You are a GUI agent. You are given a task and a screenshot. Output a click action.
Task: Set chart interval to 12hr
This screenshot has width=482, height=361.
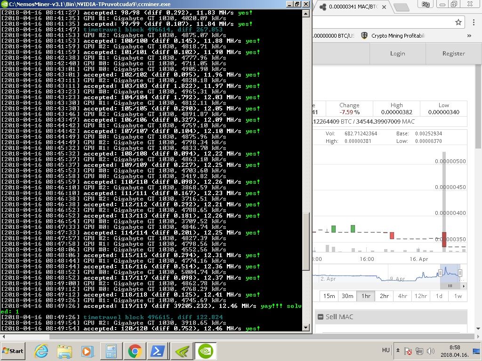pyautogui.click(x=421, y=296)
